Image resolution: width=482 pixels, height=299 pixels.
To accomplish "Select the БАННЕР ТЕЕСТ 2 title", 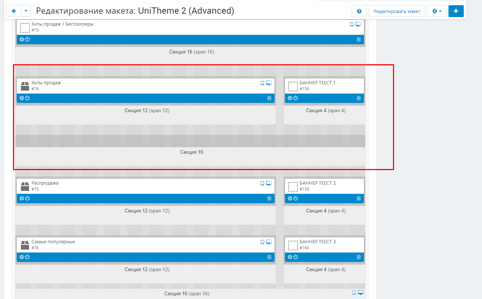I will pos(318,183).
